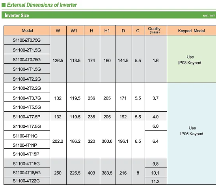Screen dimensions: 216x186
Task: Click model cell S1100-2T1.5G
Action: (27, 50)
